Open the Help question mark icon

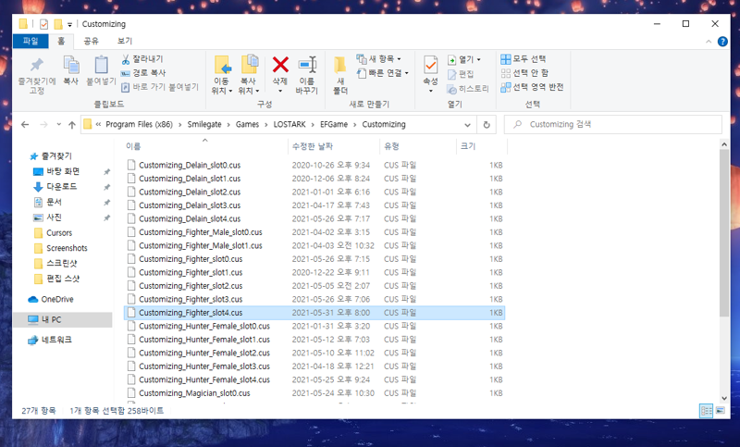point(722,42)
